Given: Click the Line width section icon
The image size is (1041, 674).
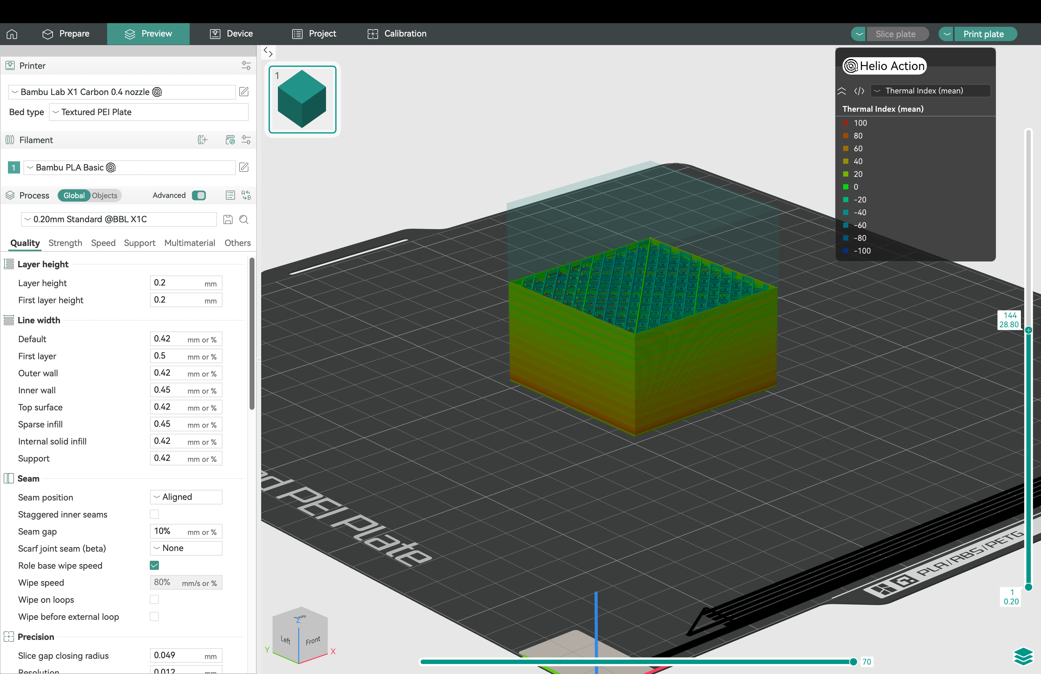Looking at the screenshot, I should (9, 320).
